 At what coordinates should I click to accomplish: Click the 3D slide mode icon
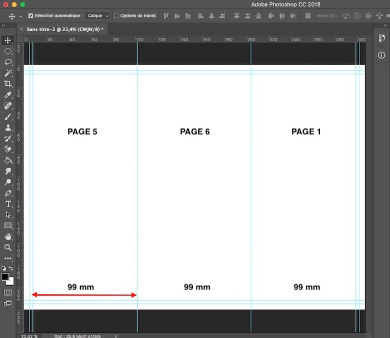click(379, 16)
